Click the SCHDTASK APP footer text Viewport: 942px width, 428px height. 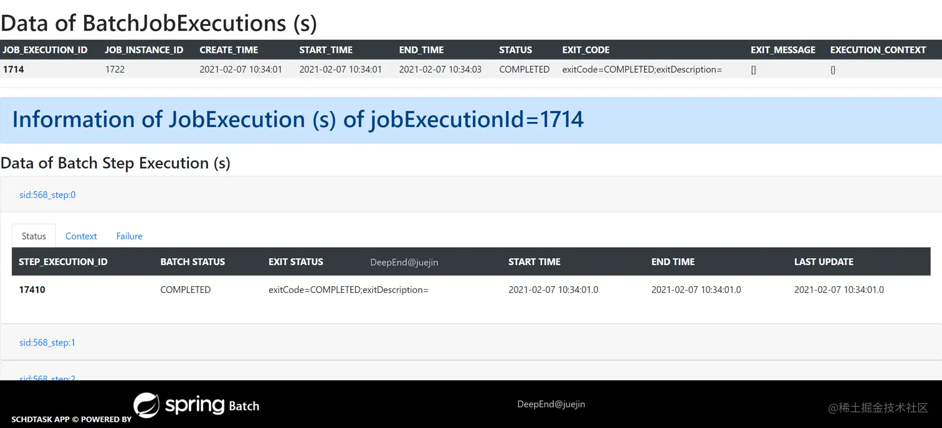pyautogui.click(x=40, y=419)
